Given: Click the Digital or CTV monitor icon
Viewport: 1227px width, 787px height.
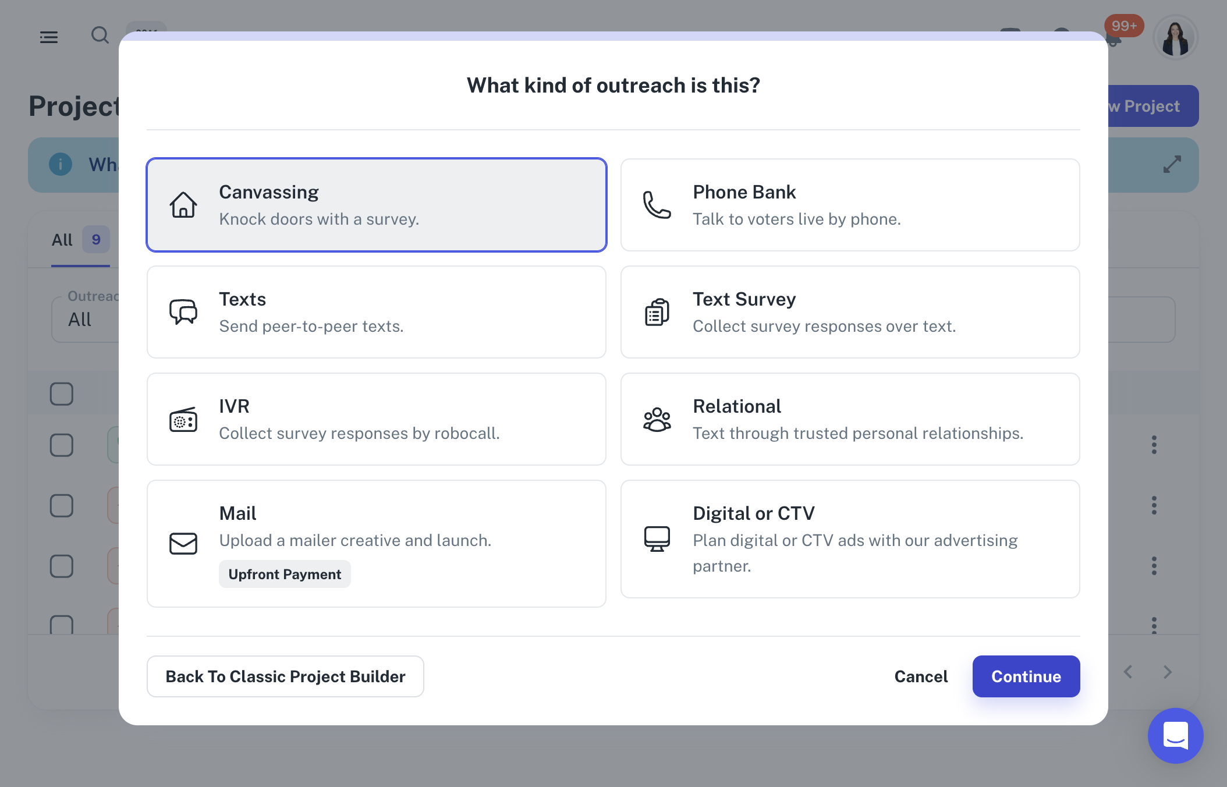Looking at the screenshot, I should click(657, 539).
